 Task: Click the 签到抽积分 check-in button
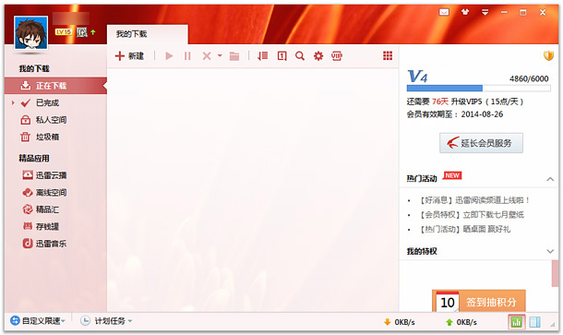pyautogui.click(x=479, y=301)
